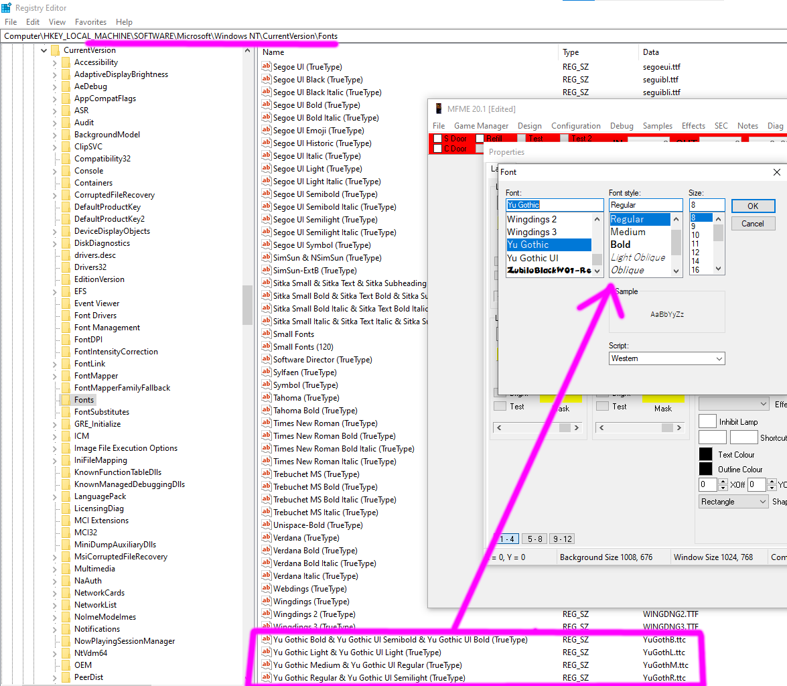Expand the FontLink registry key

pyautogui.click(x=55, y=364)
